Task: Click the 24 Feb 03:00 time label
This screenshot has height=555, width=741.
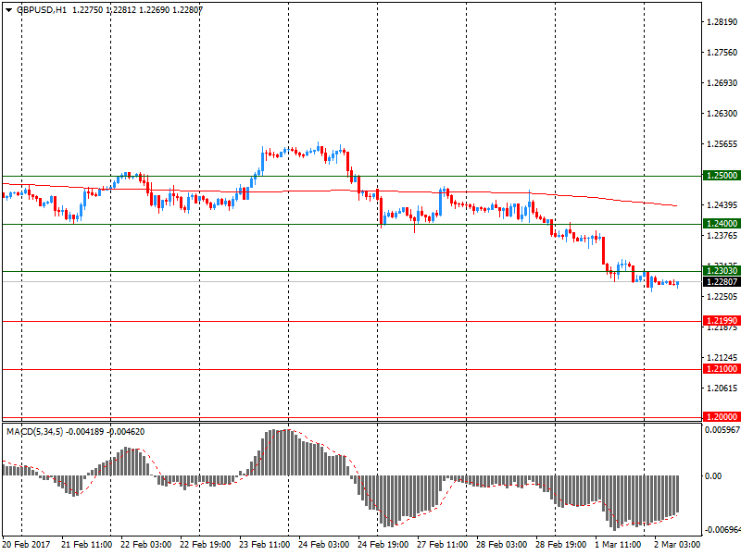Action: [323, 545]
